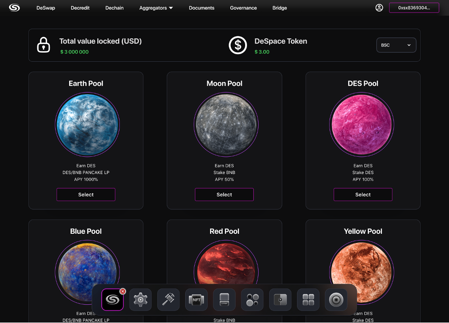The width and height of the screenshot is (449, 323).
Task: Click the pink DES Pool planet image
Action: (x=363, y=125)
